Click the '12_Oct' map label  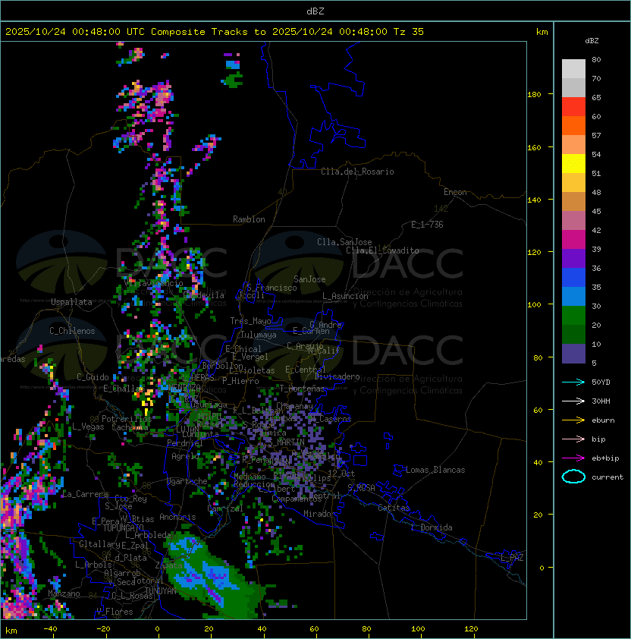click(341, 474)
